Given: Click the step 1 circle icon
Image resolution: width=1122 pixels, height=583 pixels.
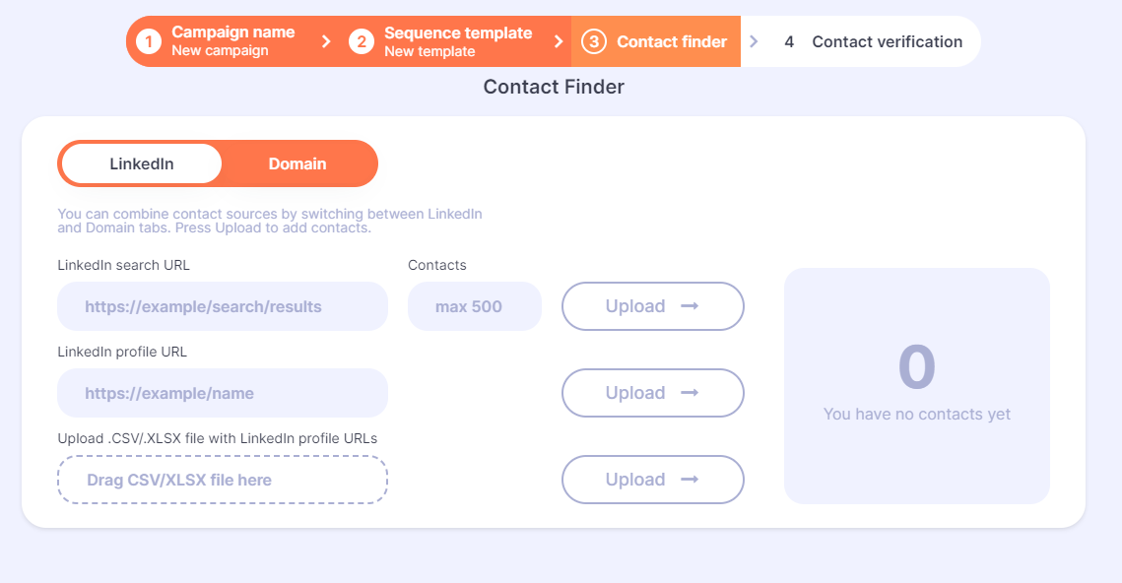Looking at the screenshot, I should [149, 41].
